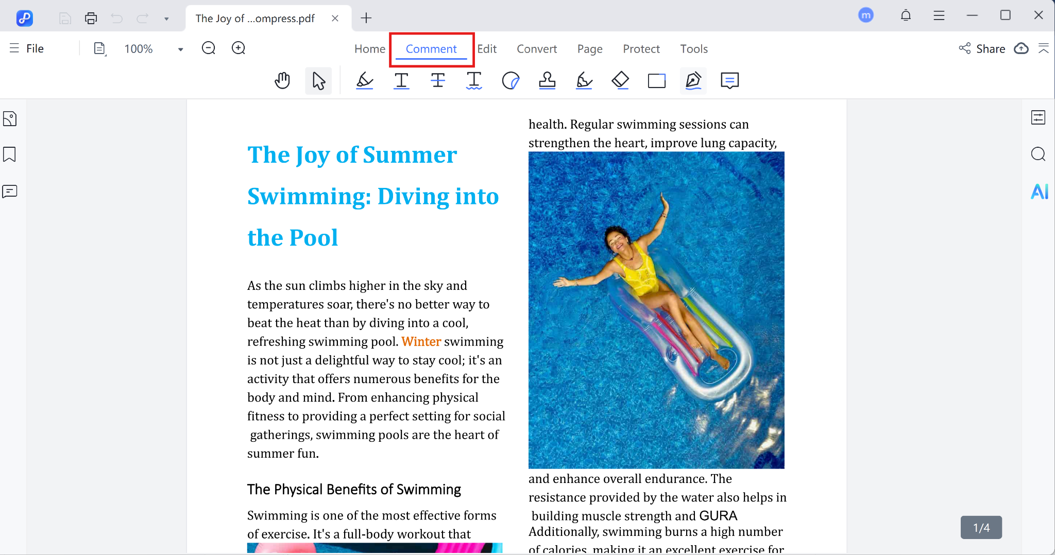This screenshot has width=1055, height=555.
Task: Select the Hand pan tool
Action: click(282, 81)
